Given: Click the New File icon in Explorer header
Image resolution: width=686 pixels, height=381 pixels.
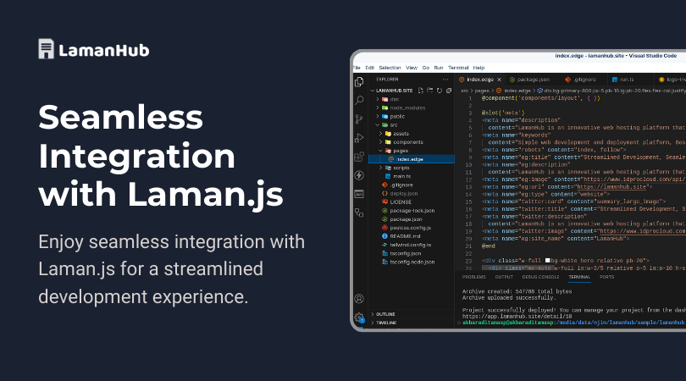Looking at the screenshot, I should [x=420, y=91].
